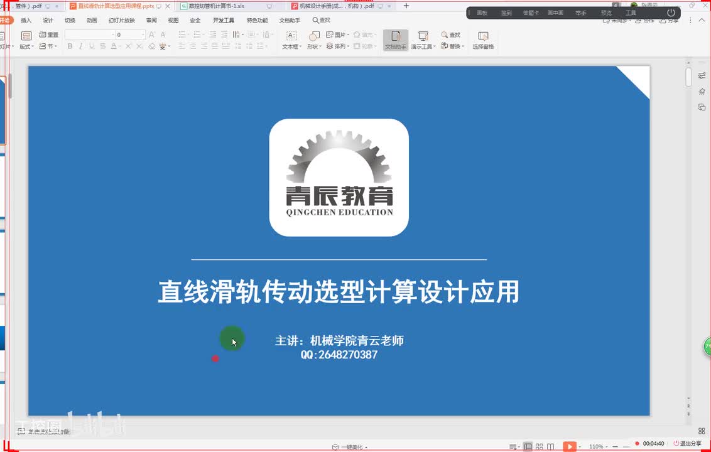Viewport: 711px width, 452px height.
Task: Click the 查找 search box beside tabs
Action: pyautogui.click(x=322, y=20)
